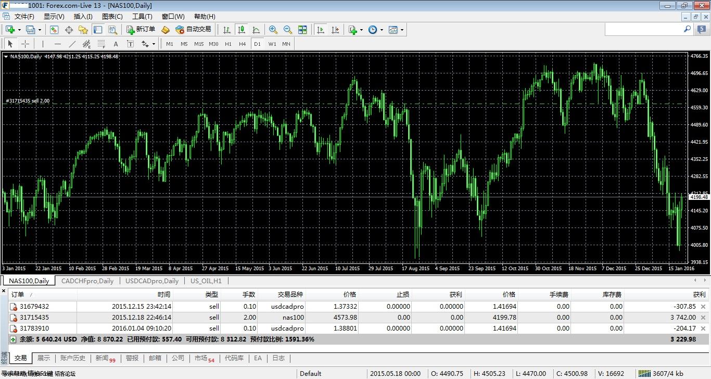Image resolution: width=711 pixels, height=379 pixels.
Task: Click the 新订单 new order button
Action: 141,30
